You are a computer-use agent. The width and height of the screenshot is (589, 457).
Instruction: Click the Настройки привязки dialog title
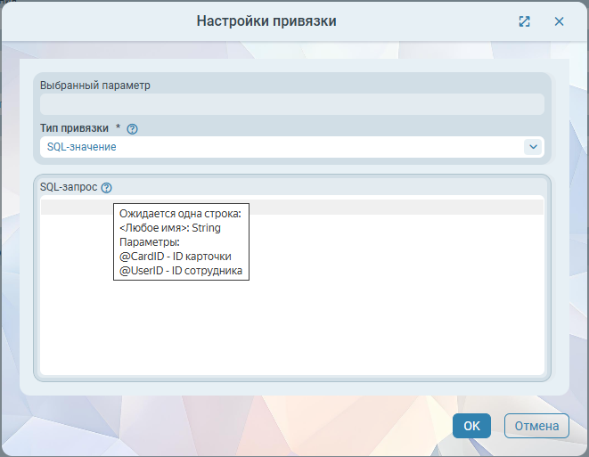266,20
